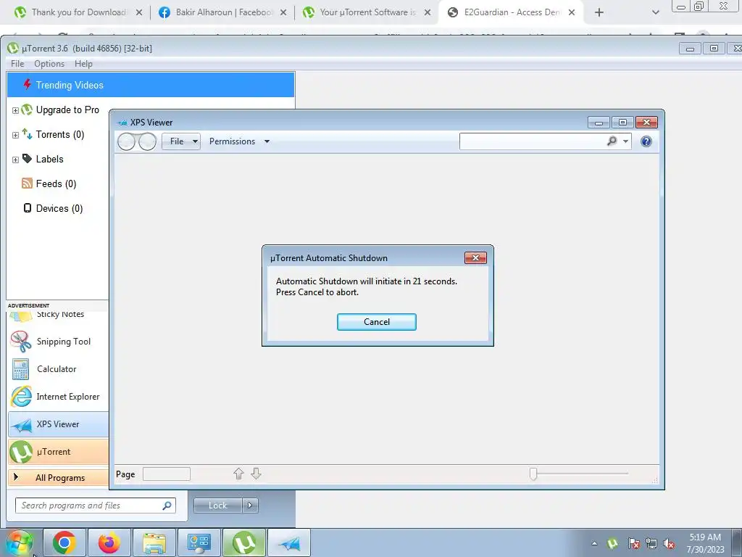This screenshot has height=557, width=742.
Task: Show All Programs in Start menu
Action: pyautogui.click(x=58, y=477)
